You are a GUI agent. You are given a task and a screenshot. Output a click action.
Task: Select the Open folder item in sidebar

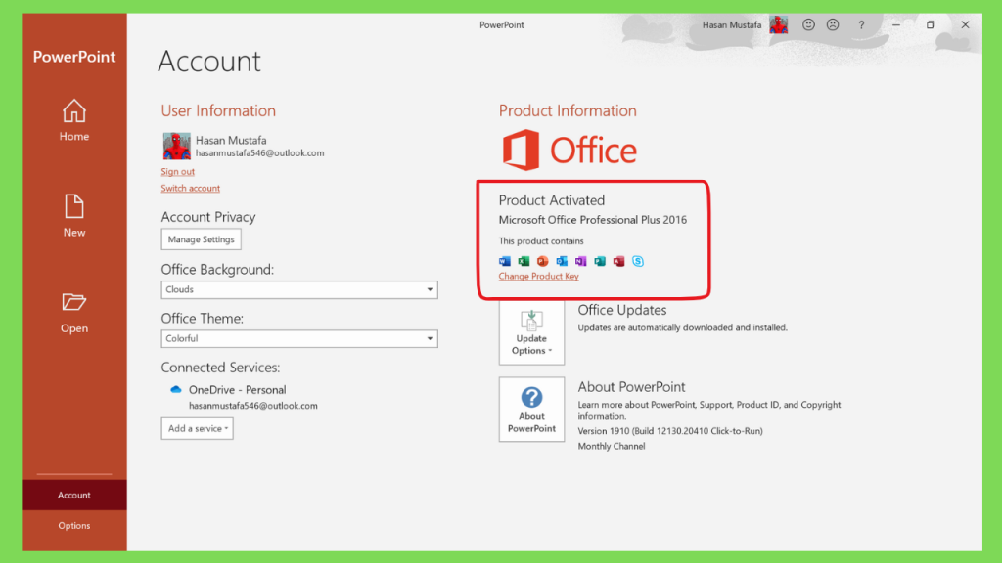click(74, 313)
